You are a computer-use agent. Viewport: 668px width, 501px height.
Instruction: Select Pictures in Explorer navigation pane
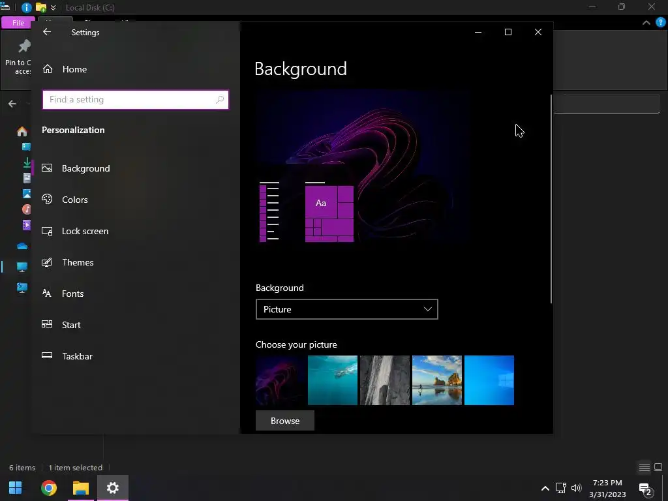pos(26,194)
